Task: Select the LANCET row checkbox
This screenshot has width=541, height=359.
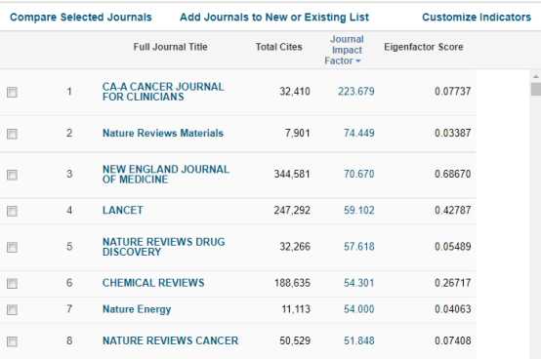Action: coord(12,211)
